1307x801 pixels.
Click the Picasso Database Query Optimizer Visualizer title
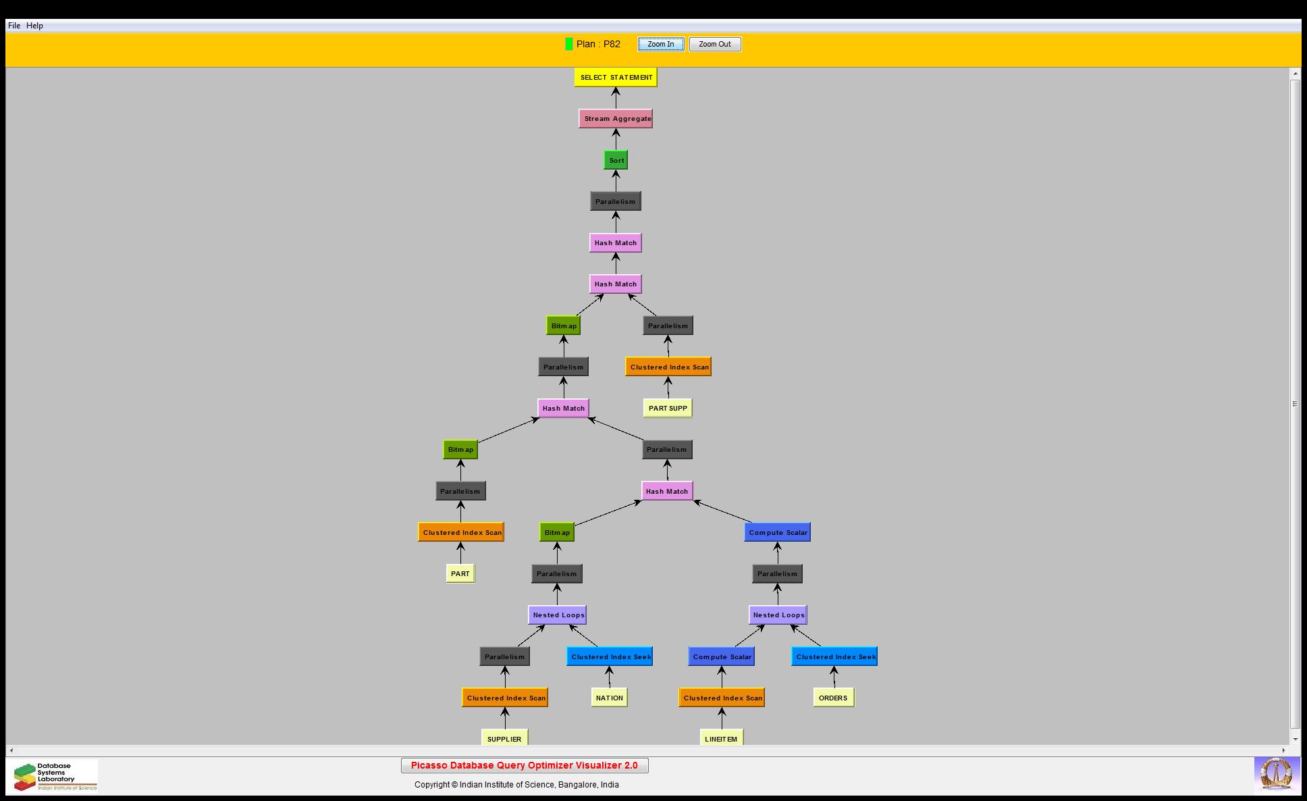pos(525,765)
